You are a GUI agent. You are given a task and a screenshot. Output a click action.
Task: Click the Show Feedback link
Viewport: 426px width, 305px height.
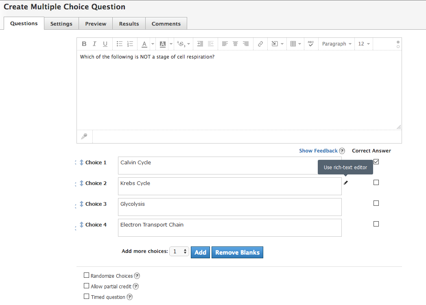click(x=318, y=151)
